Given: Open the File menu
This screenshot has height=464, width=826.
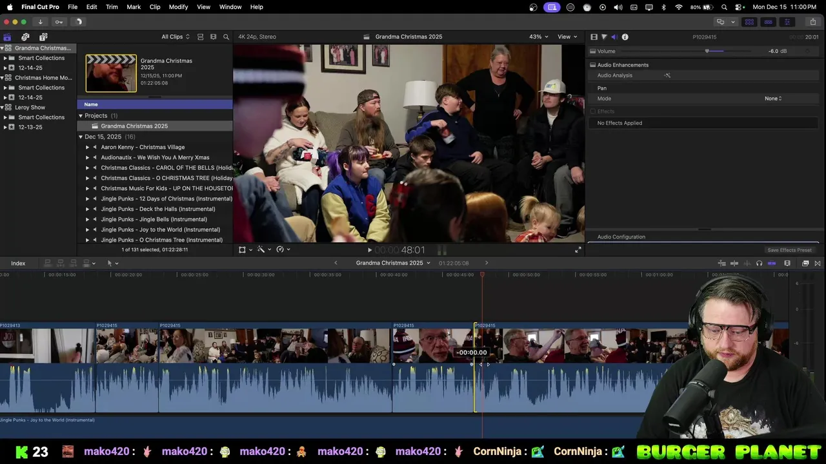Looking at the screenshot, I should 73,6.
